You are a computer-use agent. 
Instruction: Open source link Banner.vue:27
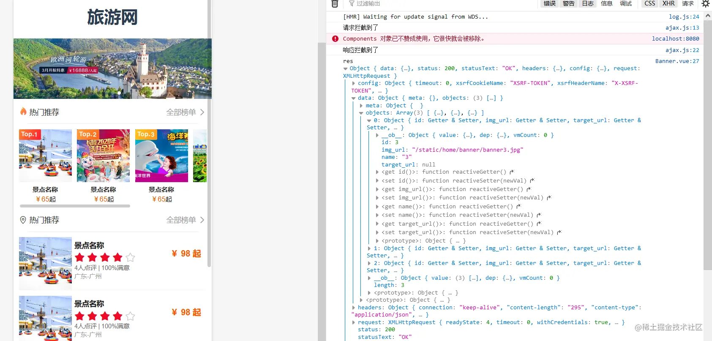(677, 61)
